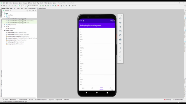Expand the manifests folder
Image resolution: width=186 pixels, height=104 pixels.
pos(5,15)
